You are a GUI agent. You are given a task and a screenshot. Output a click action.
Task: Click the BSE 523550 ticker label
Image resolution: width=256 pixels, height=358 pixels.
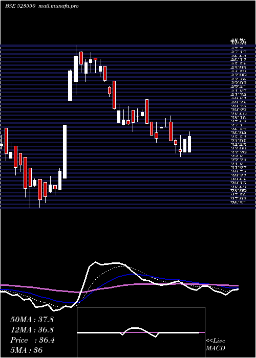(20, 6)
